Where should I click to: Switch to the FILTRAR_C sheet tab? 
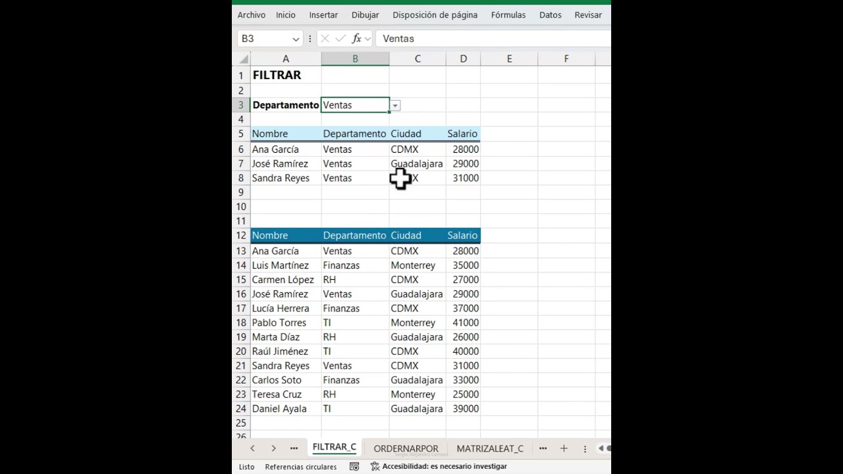point(334,448)
